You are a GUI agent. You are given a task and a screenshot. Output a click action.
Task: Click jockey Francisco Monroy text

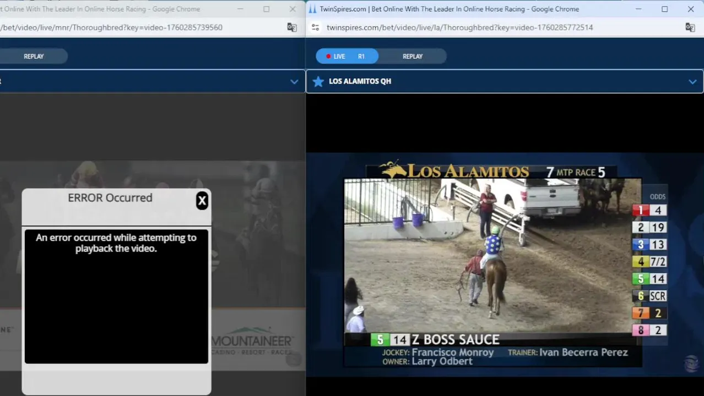point(453,353)
